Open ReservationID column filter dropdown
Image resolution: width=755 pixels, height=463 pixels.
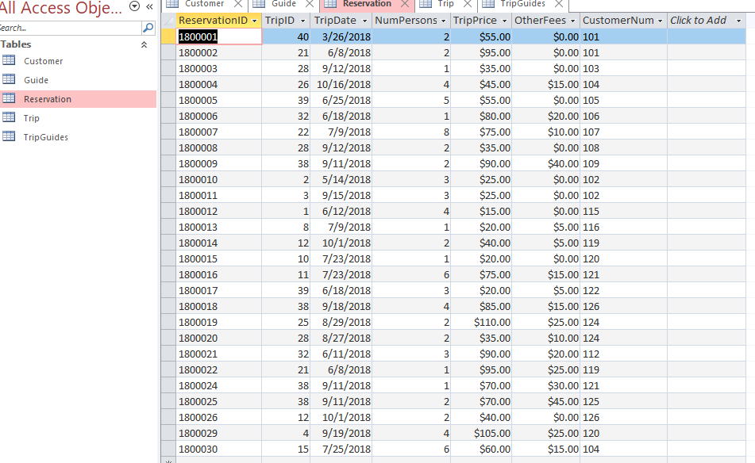pyautogui.click(x=254, y=21)
